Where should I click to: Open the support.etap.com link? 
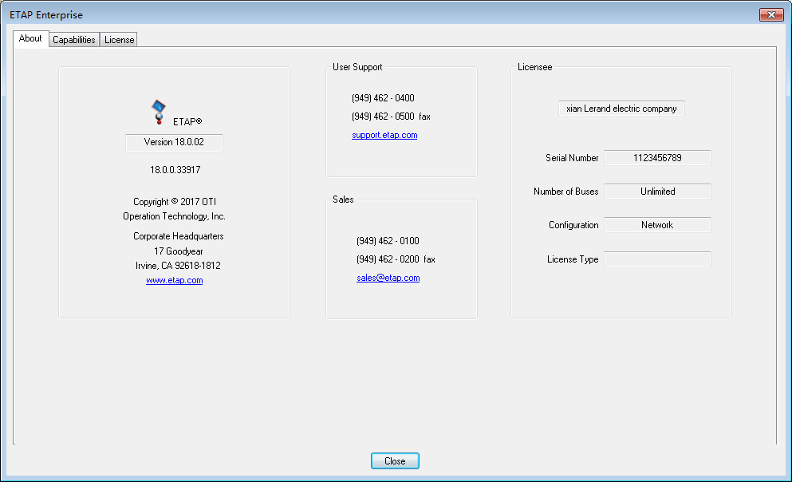[384, 135]
